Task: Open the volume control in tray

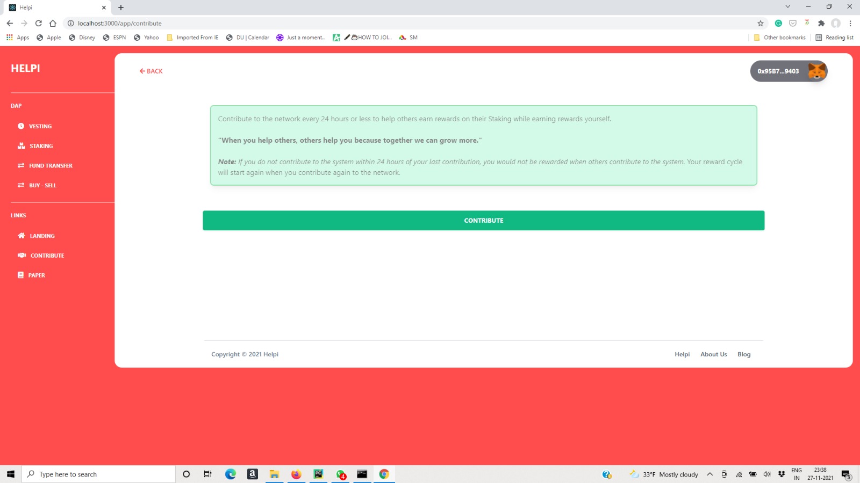Action: 767,474
